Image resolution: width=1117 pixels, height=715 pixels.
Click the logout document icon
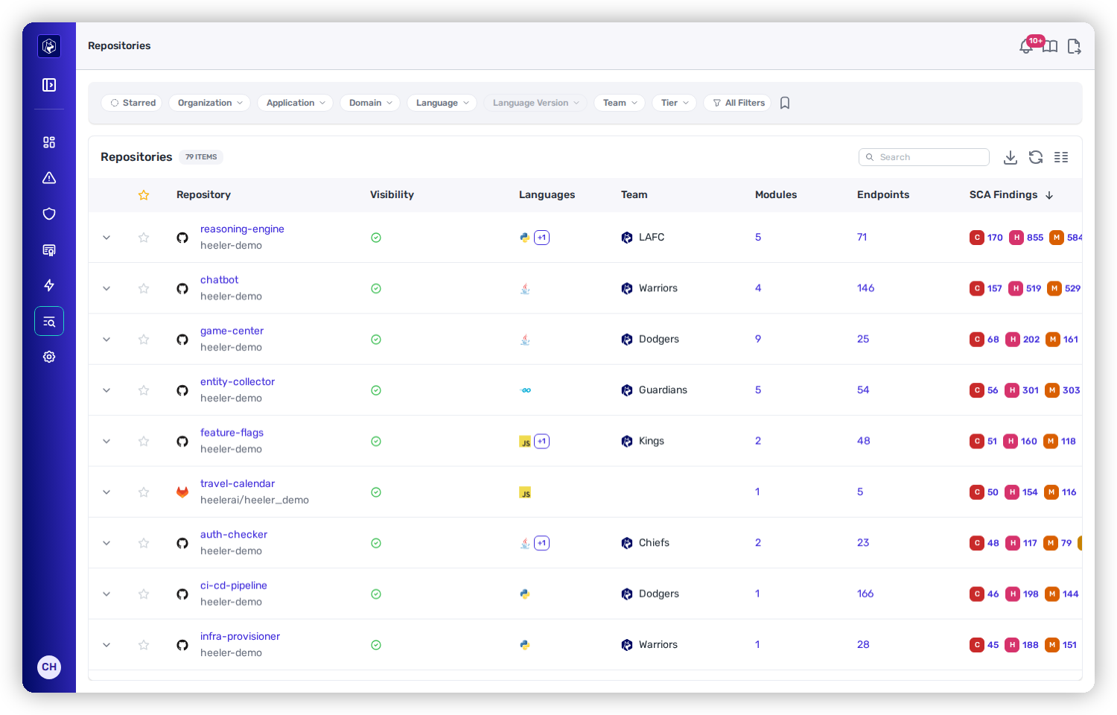(x=1074, y=46)
